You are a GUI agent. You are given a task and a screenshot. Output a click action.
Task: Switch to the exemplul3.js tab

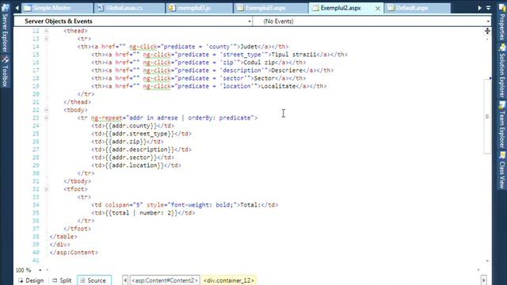(x=199, y=8)
